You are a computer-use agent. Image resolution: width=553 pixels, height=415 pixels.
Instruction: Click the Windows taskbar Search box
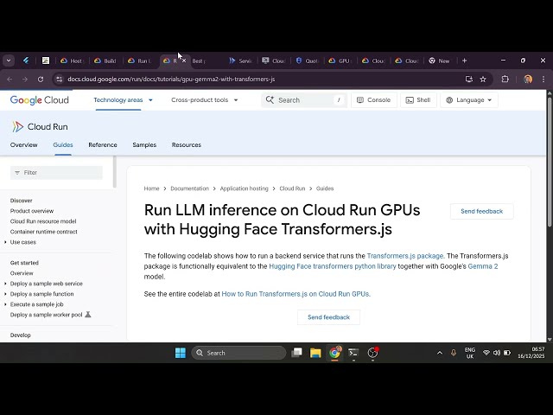point(238,353)
